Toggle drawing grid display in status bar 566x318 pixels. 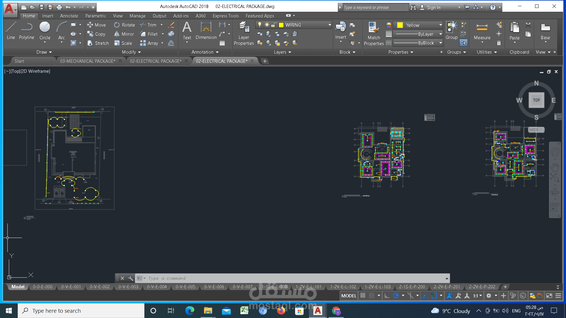click(x=363, y=296)
